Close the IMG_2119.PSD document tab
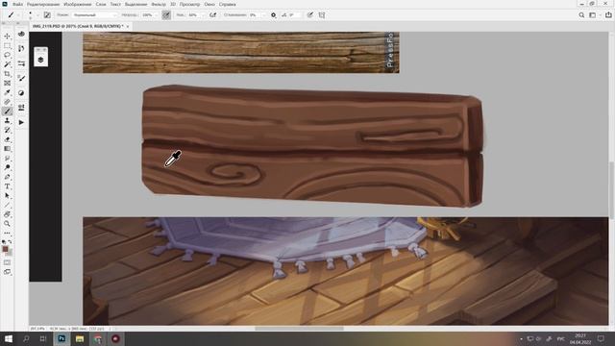 tap(128, 26)
